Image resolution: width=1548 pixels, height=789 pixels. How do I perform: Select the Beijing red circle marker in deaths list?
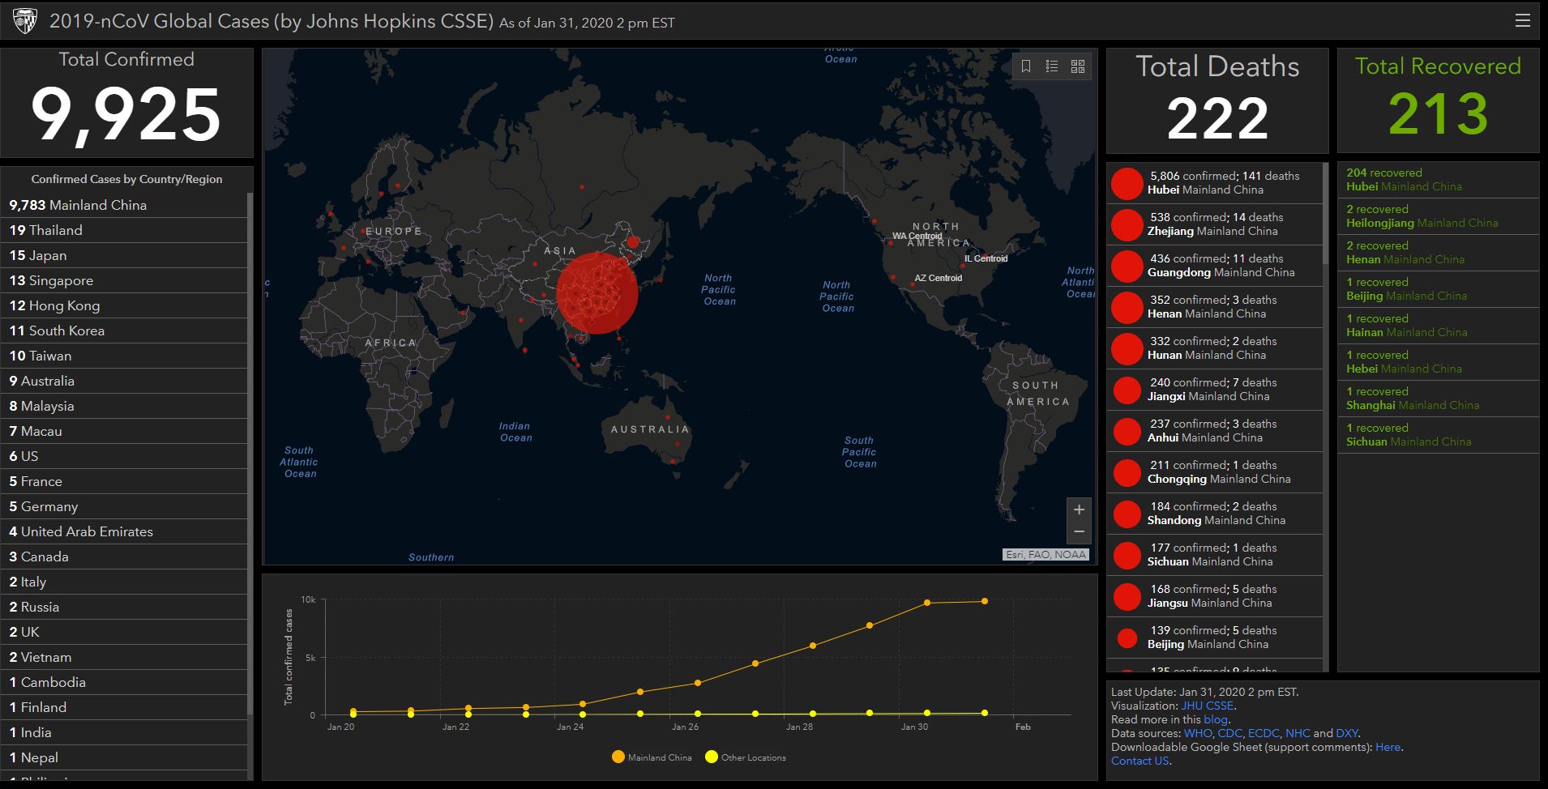1127,638
